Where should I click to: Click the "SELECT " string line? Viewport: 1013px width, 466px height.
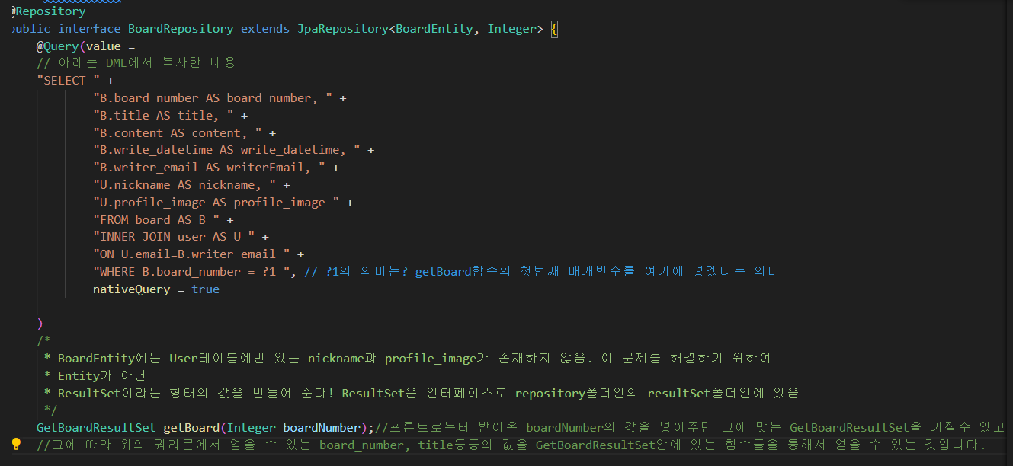click(75, 81)
